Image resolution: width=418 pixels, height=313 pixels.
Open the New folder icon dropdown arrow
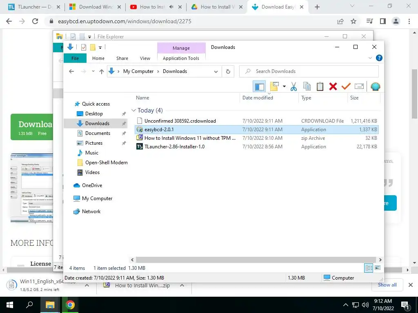coord(284,86)
